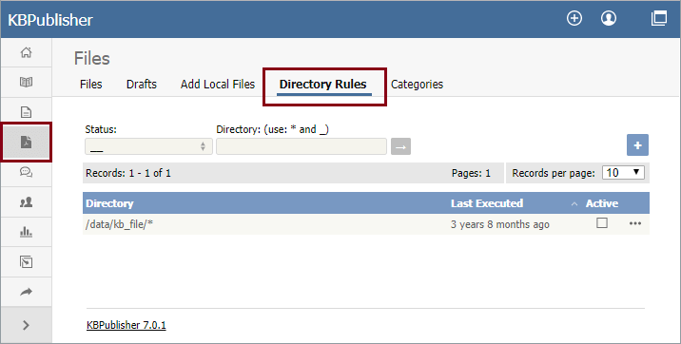Expand the sidebar with the chevron arrow
Screen dimensions: 681x344
click(26, 325)
